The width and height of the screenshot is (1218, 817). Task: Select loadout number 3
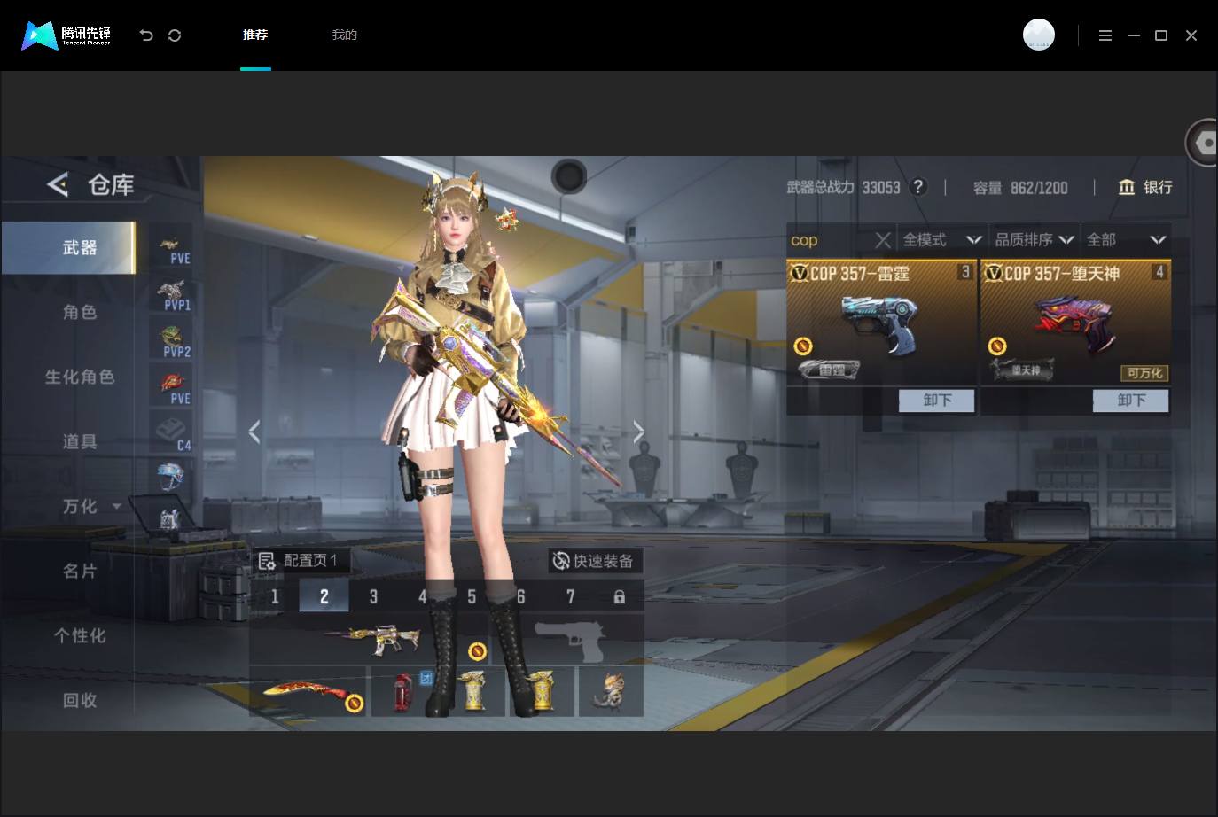[373, 596]
